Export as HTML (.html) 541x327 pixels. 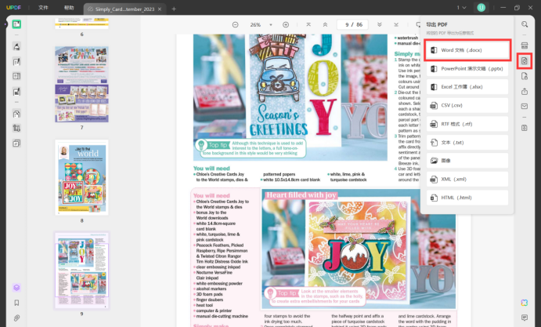point(467,198)
